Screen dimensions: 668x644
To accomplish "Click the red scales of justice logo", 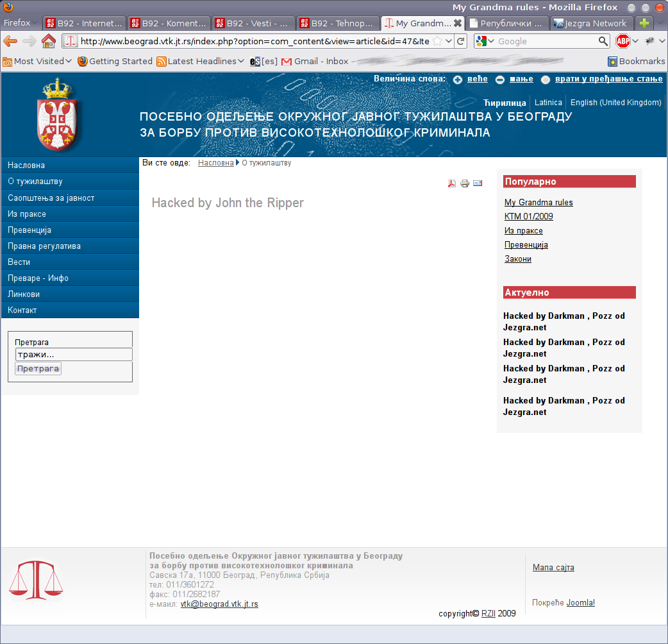I will click(36, 580).
